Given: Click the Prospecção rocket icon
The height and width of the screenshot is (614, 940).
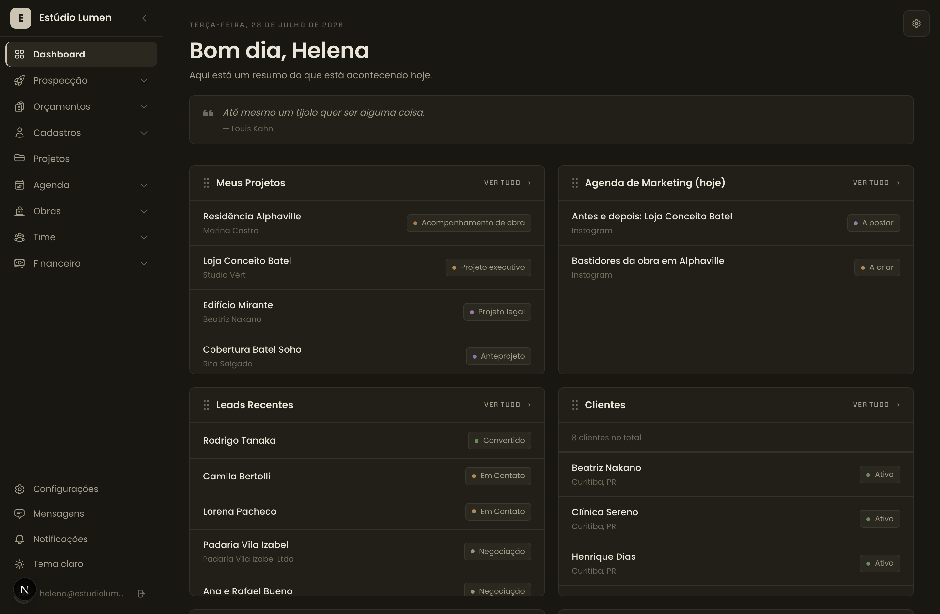Looking at the screenshot, I should (19, 80).
